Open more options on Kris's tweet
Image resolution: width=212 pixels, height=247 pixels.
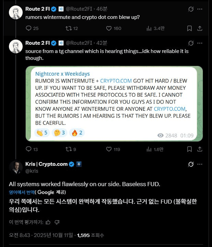(x=200, y=164)
